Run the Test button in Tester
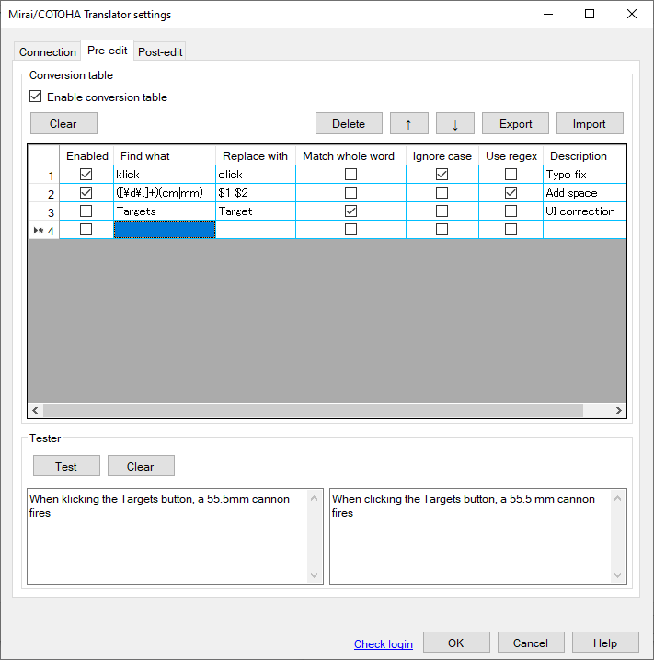The width and height of the screenshot is (654, 660). click(x=66, y=466)
